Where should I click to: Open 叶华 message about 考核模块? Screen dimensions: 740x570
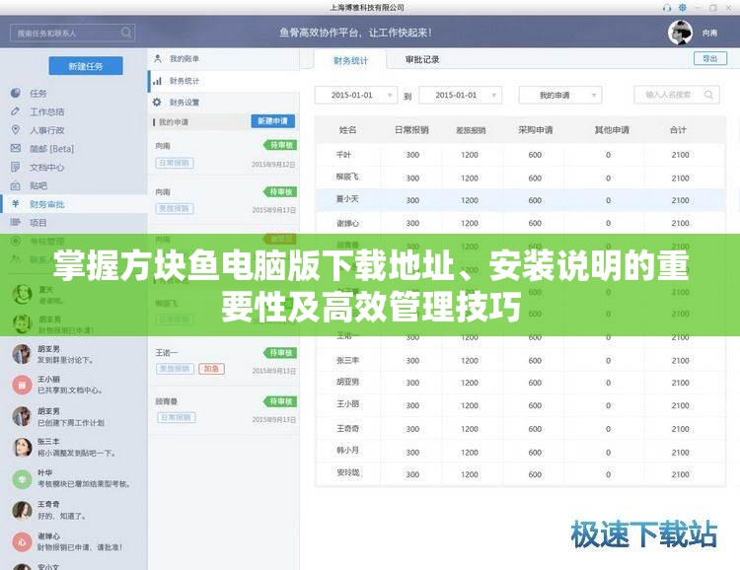tap(74, 478)
